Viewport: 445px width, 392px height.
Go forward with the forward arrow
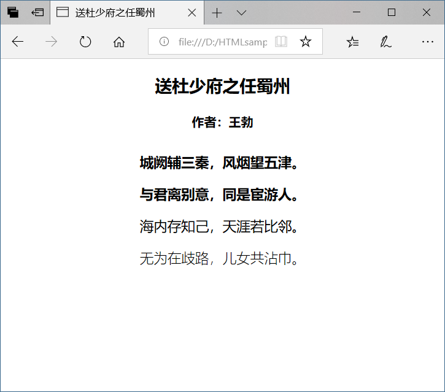(52, 42)
